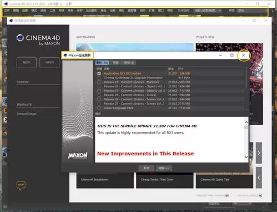Open the help speech-bubble icon in Quick Start

click(21, 186)
